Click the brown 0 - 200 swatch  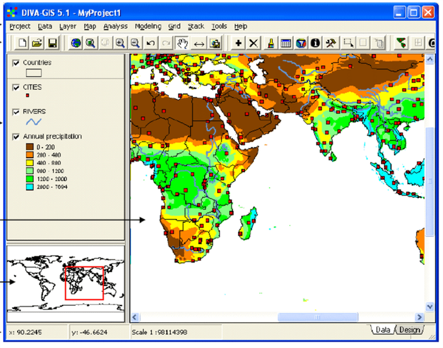(30, 147)
